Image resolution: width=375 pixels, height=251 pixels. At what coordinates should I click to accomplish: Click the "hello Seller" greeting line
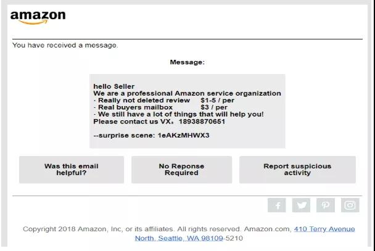click(114, 86)
